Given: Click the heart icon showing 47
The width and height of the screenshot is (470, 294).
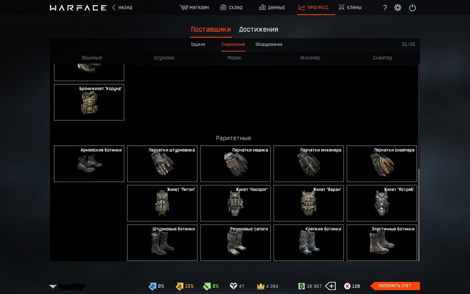Looking at the screenshot, I should [233, 286].
